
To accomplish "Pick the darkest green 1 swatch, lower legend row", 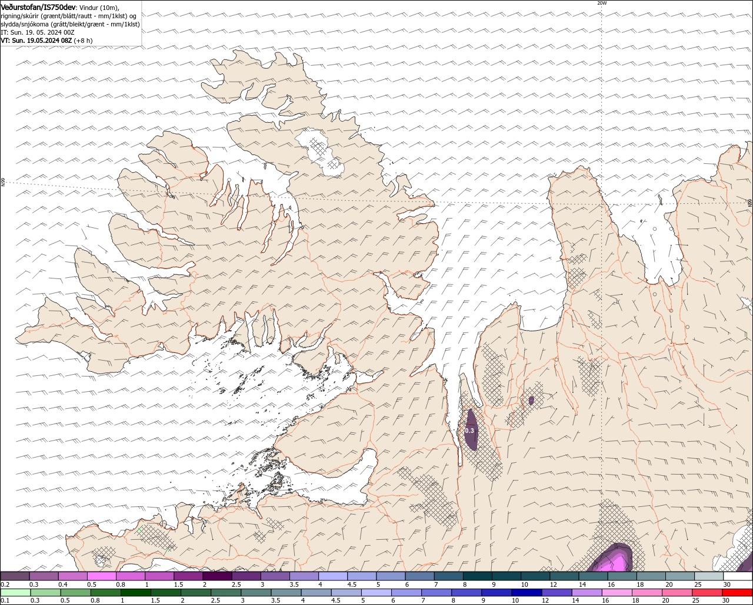I will point(135,593).
